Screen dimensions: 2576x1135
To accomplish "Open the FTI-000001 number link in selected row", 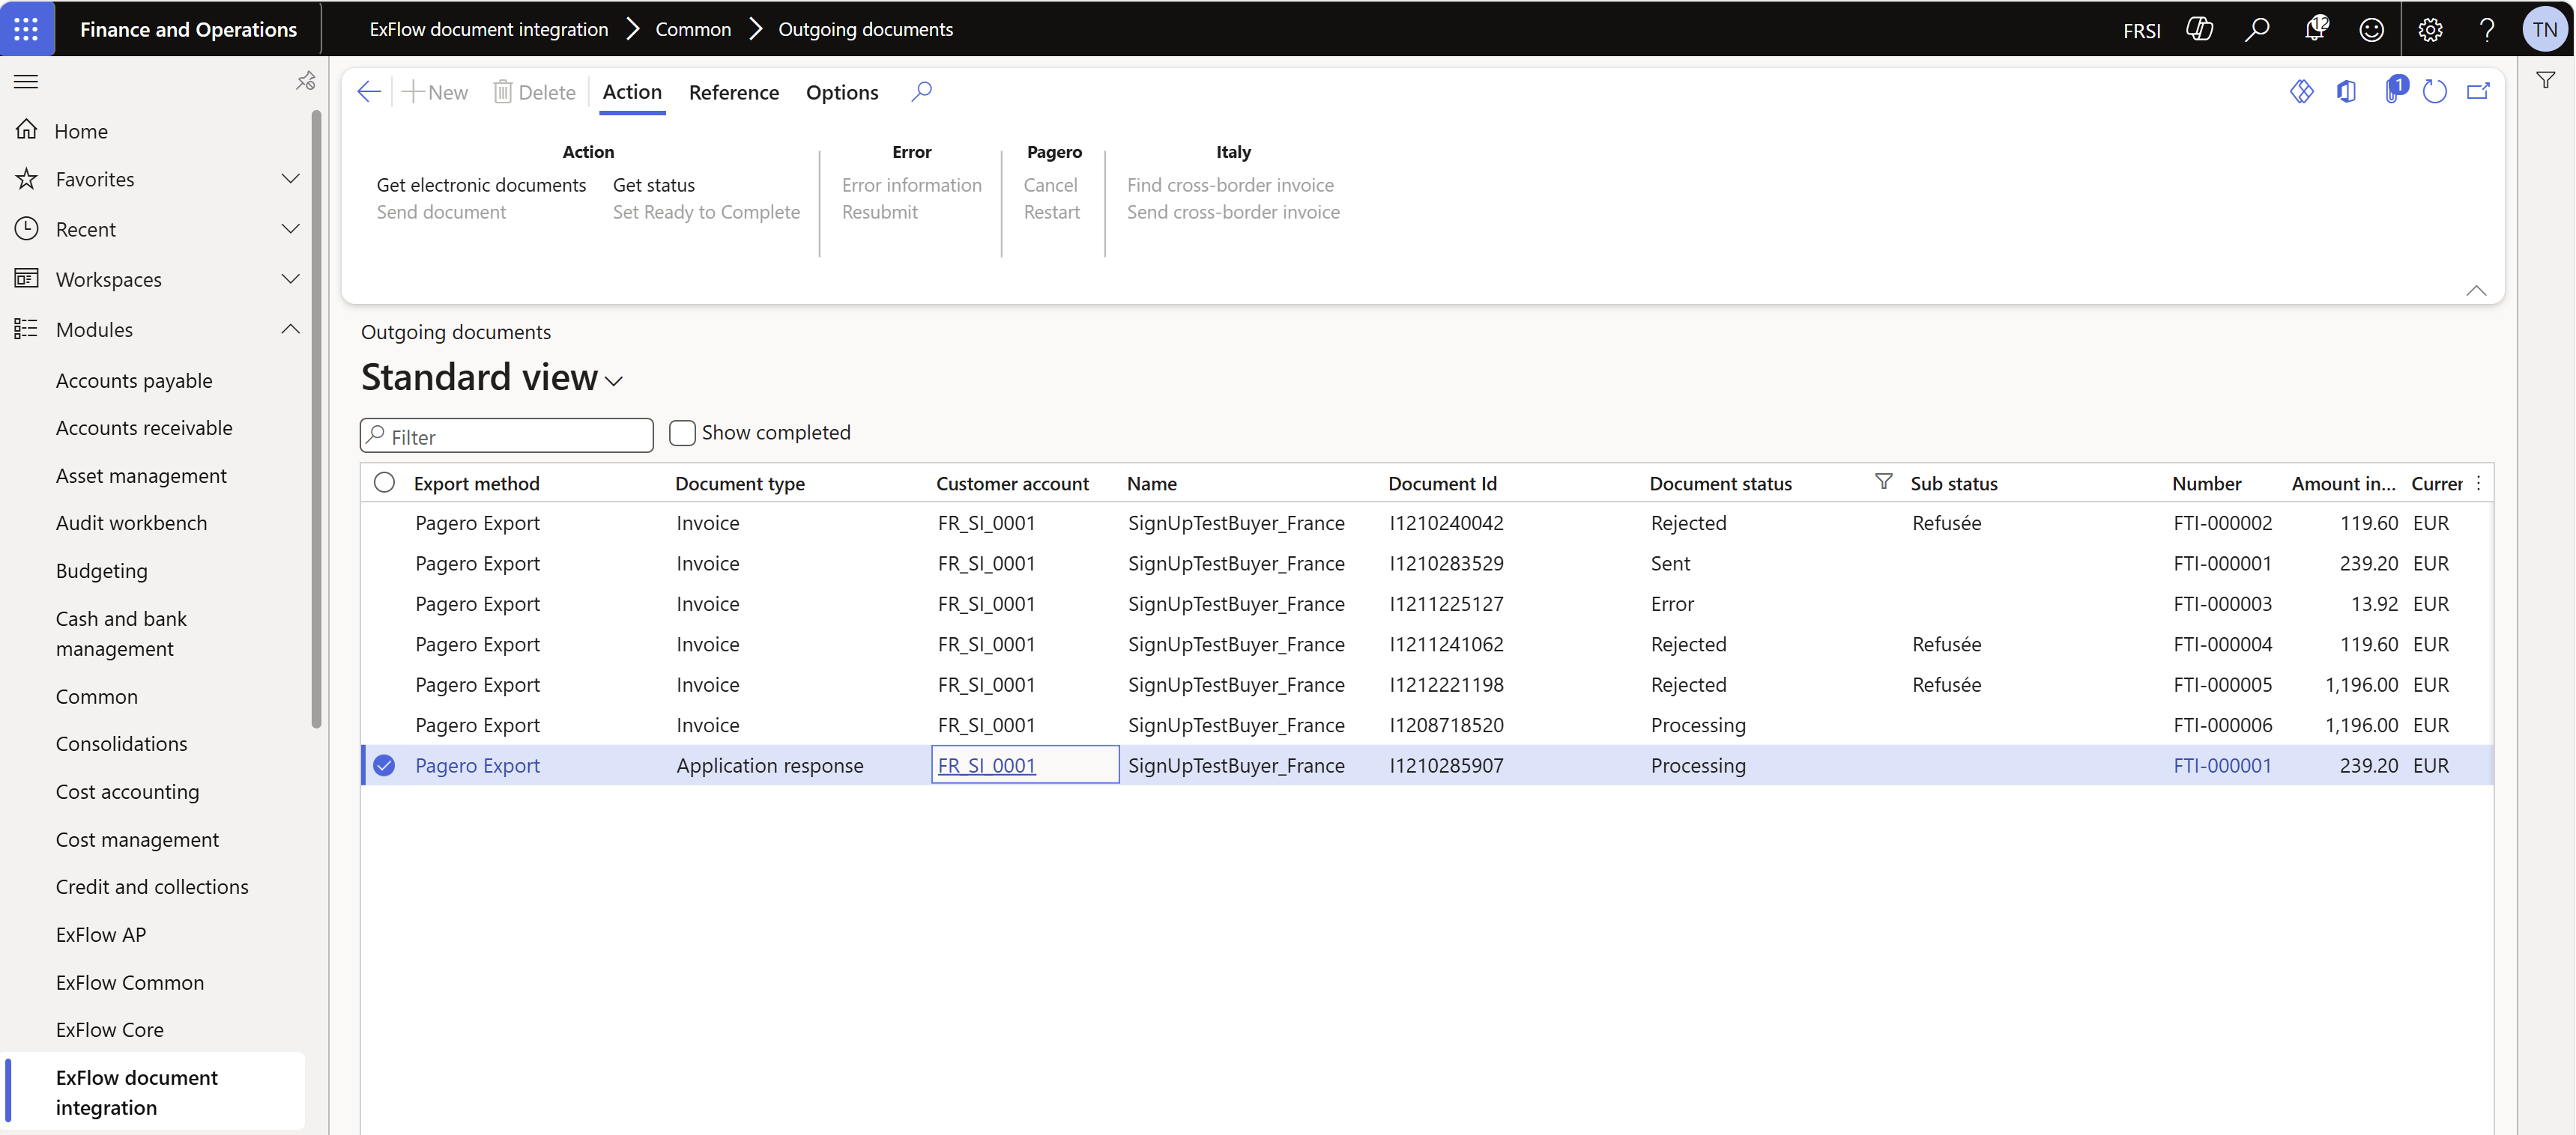I will [x=2222, y=765].
